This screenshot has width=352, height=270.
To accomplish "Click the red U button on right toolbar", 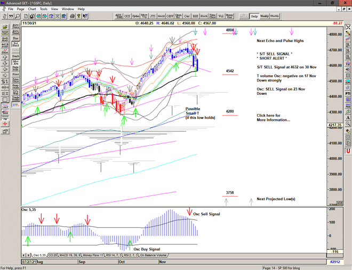I will [x=348, y=151].
